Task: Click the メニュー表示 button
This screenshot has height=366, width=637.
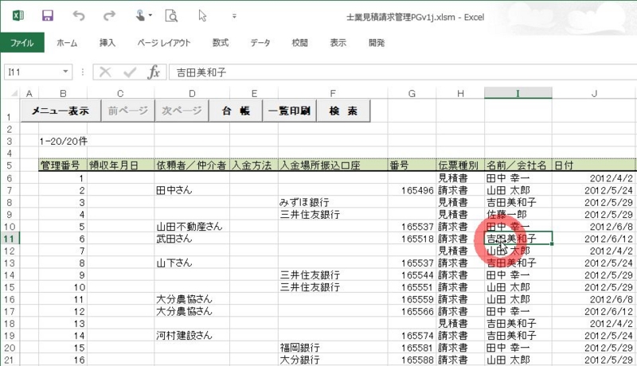Action: point(61,111)
